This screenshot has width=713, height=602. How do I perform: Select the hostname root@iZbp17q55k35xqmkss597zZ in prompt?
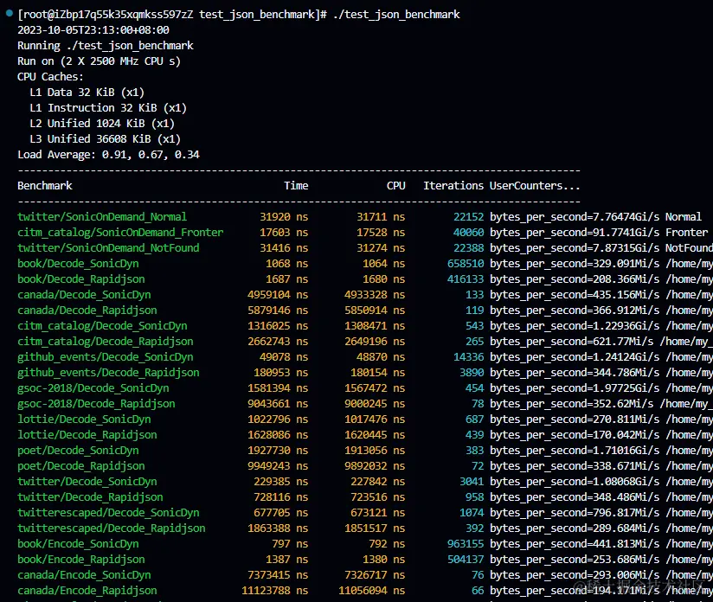108,15
